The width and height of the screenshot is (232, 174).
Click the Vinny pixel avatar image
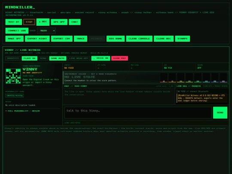(13, 76)
